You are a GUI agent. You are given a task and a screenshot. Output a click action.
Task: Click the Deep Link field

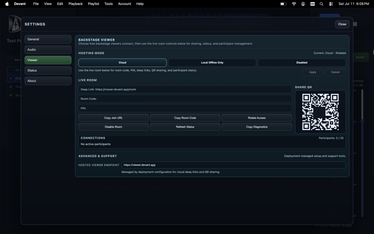point(185,90)
